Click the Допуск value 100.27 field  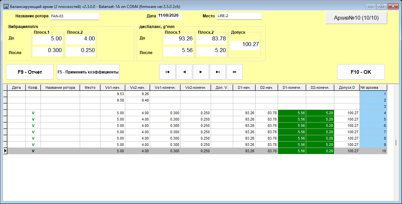tap(245, 45)
